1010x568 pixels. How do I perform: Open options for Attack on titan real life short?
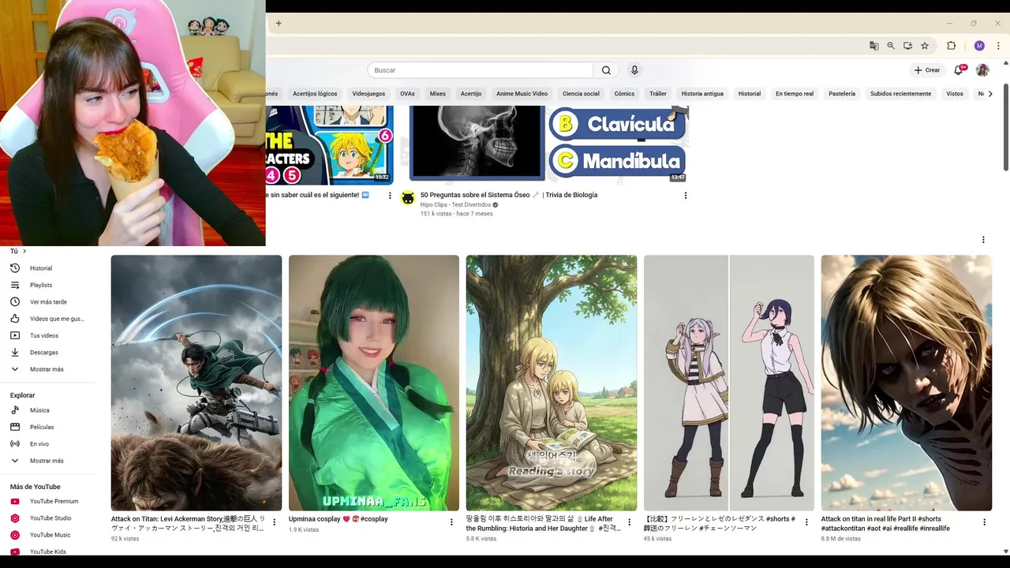(985, 522)
